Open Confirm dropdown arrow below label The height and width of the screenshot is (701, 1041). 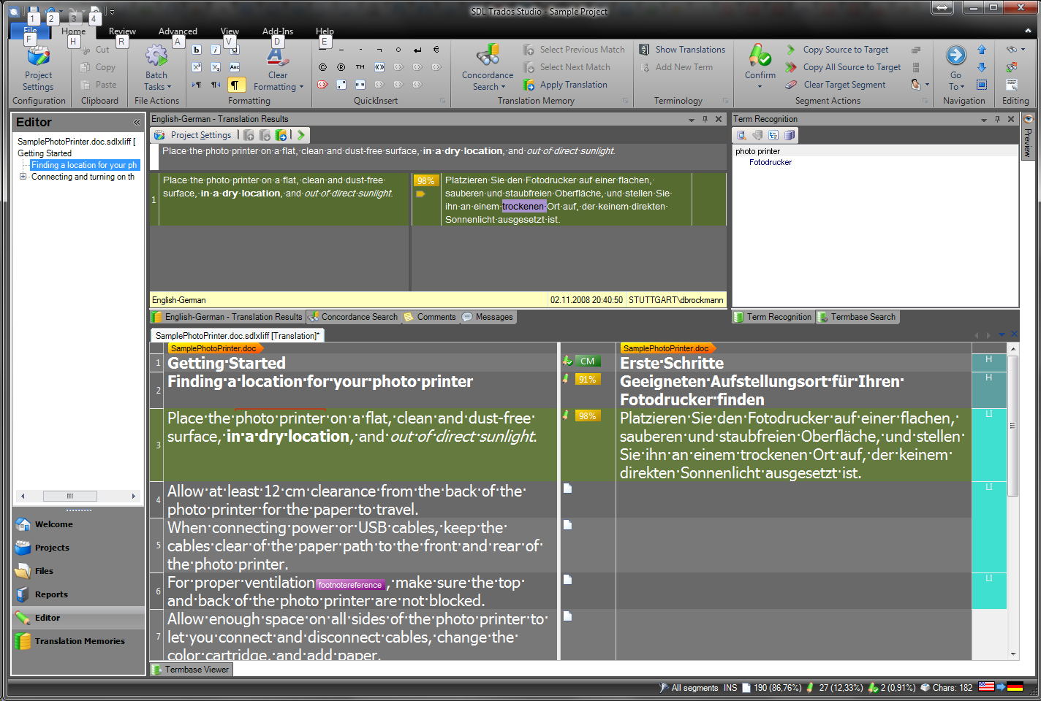[760, 87]
